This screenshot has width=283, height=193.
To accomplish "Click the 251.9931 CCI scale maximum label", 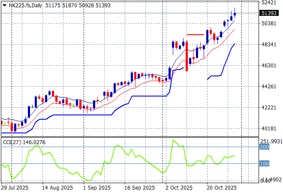I will click(x=270, y=141).
